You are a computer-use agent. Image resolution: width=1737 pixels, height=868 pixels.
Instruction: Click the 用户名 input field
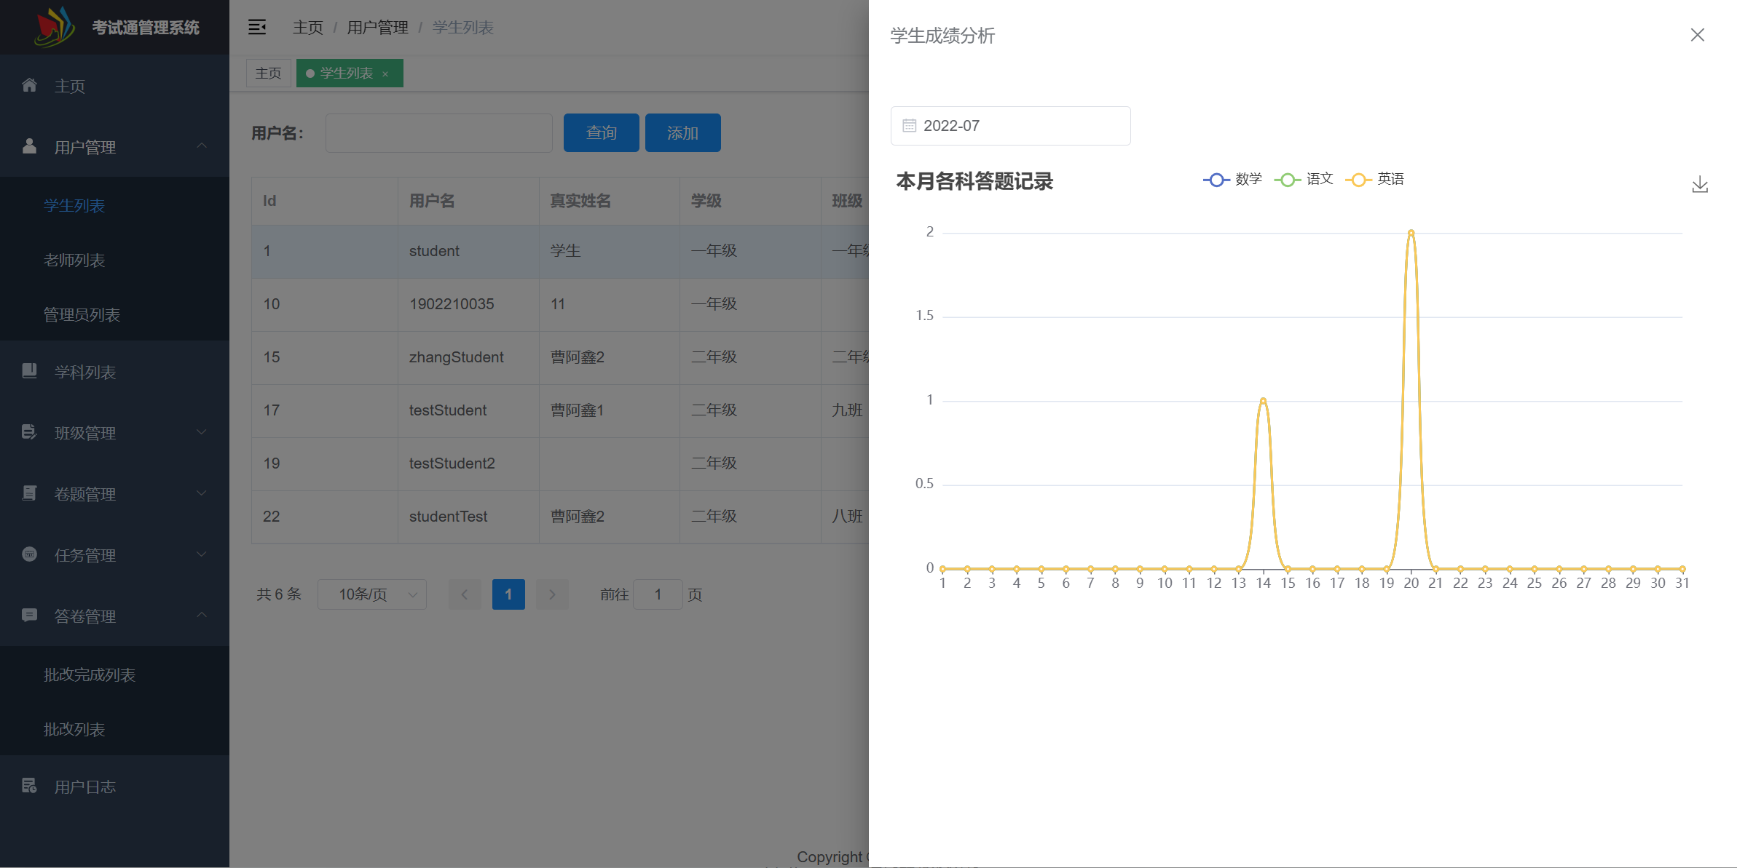(438, 133)
